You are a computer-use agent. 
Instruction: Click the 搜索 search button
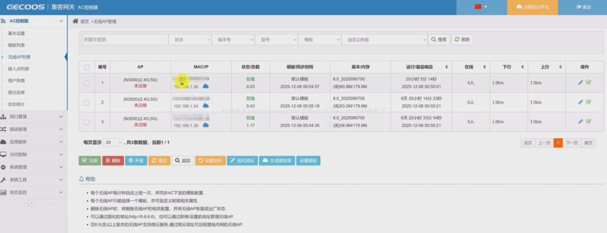439,40
